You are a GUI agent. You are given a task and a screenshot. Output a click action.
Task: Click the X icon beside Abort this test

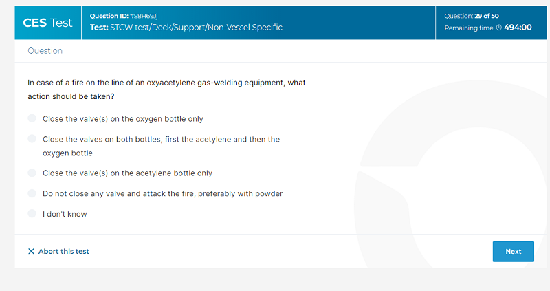pyautogui.click(x=31, y=251)
